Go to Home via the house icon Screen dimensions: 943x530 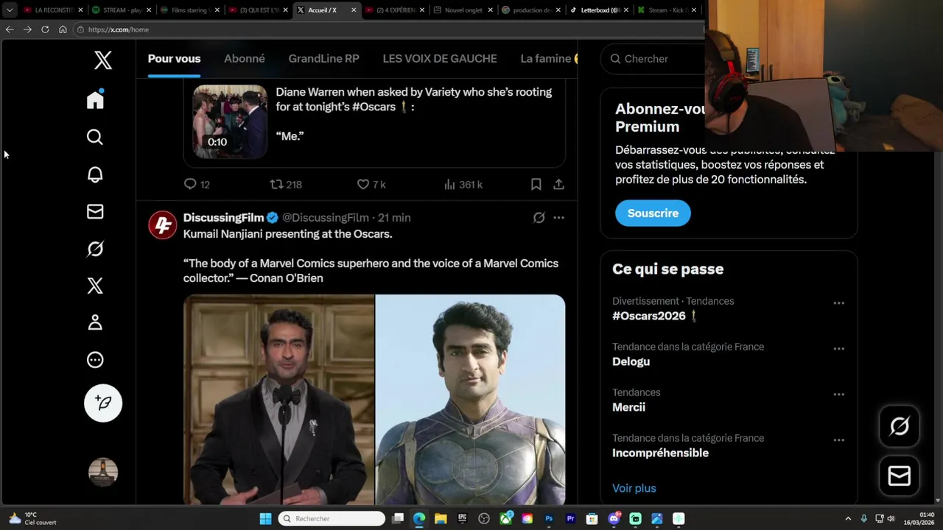95,99
